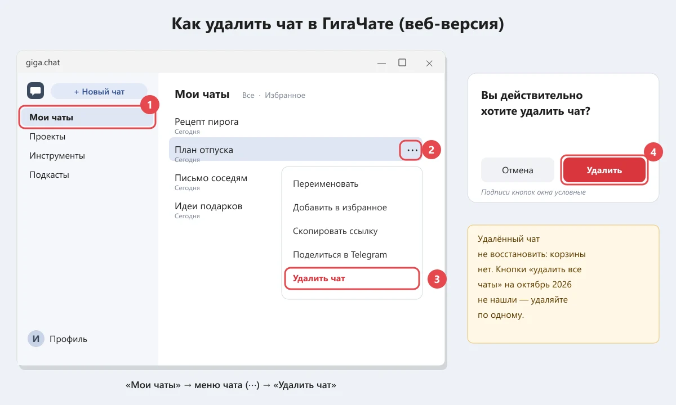Click the Мои чаты page heading

pos(202,94)
